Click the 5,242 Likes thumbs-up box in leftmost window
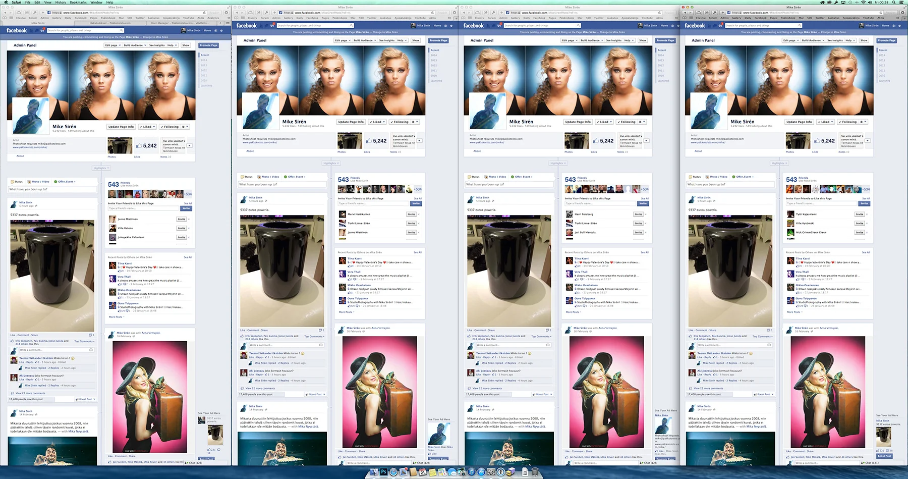This screenshot has height=479, width=908. coord(146,145)
